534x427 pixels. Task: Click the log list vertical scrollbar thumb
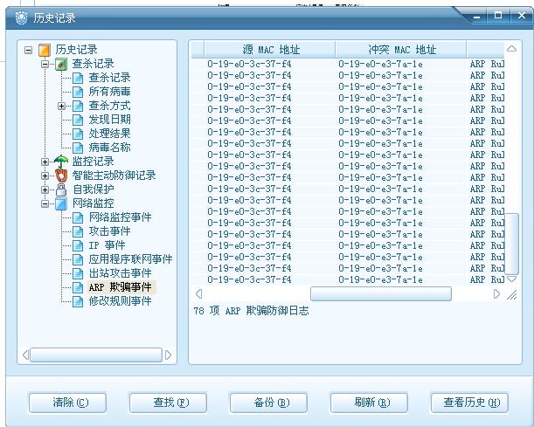(x=511, y=244)
